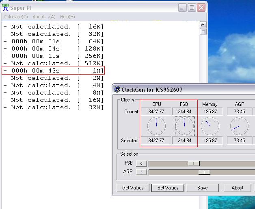This screenshot has width=255, height=209.
Task: Click the About button in ClockGen
Action: pos(238,188)
